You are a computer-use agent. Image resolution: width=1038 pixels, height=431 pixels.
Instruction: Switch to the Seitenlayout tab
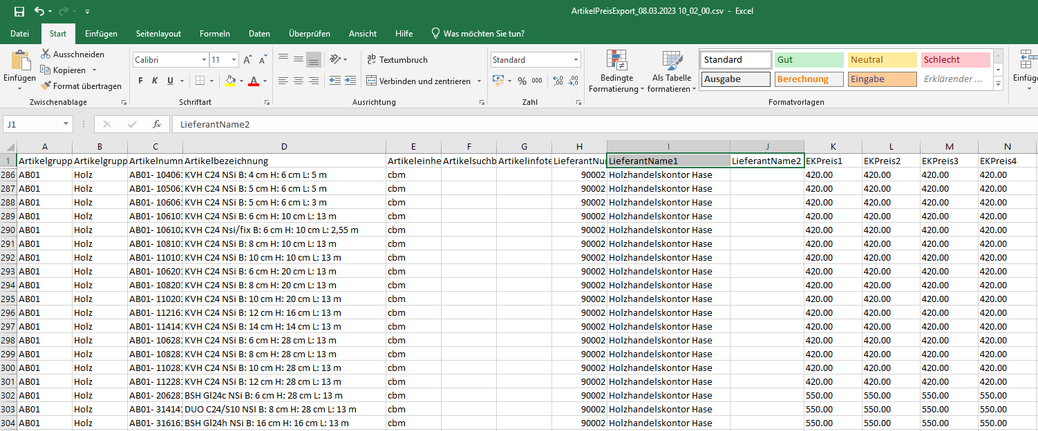(158, 33)
